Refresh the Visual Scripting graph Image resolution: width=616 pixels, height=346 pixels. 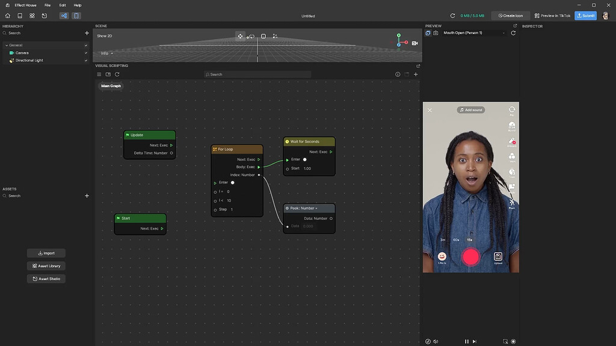point(117,74)
